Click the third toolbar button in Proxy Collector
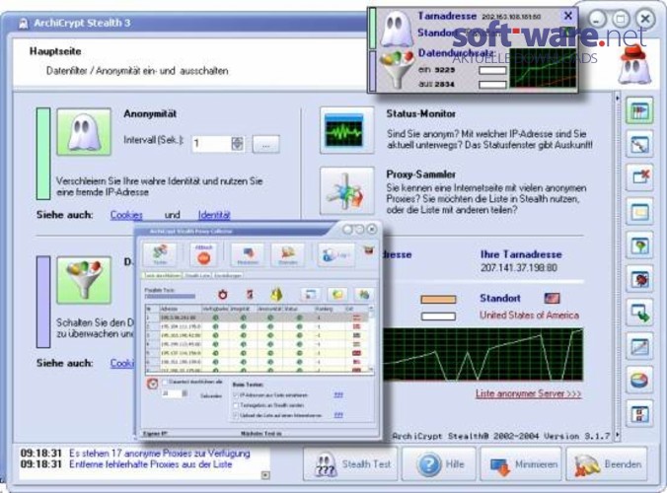The width and height of the screenshot is (667, 493). pos(248,254)
